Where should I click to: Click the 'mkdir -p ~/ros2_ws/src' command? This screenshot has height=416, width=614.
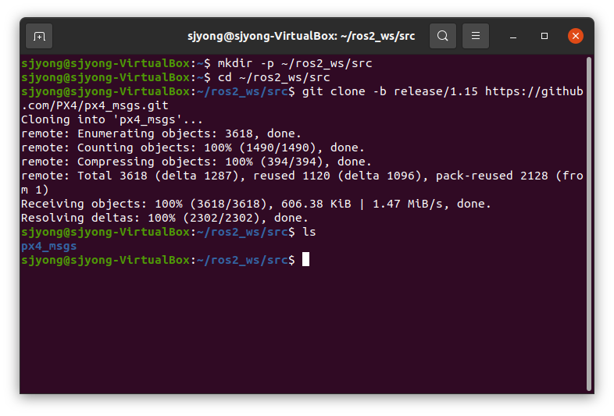tap(295, 63)
